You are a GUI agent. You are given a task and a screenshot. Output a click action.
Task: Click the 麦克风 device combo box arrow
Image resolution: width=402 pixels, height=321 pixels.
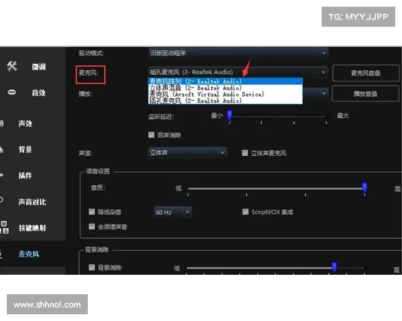point(324,72)
